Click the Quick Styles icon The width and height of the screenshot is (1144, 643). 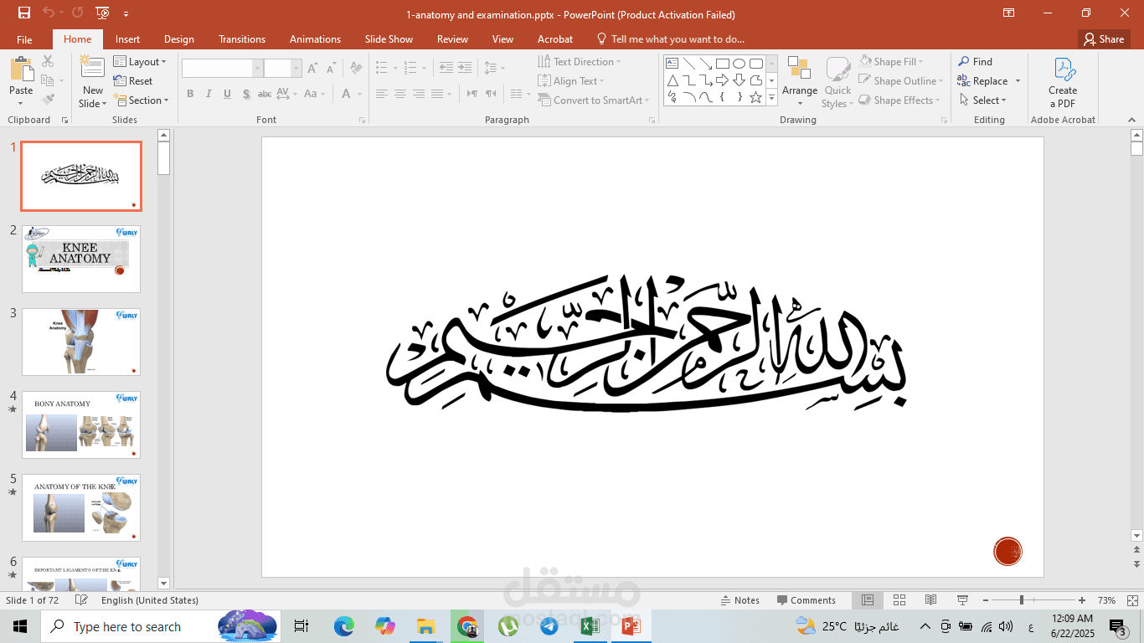837,70
